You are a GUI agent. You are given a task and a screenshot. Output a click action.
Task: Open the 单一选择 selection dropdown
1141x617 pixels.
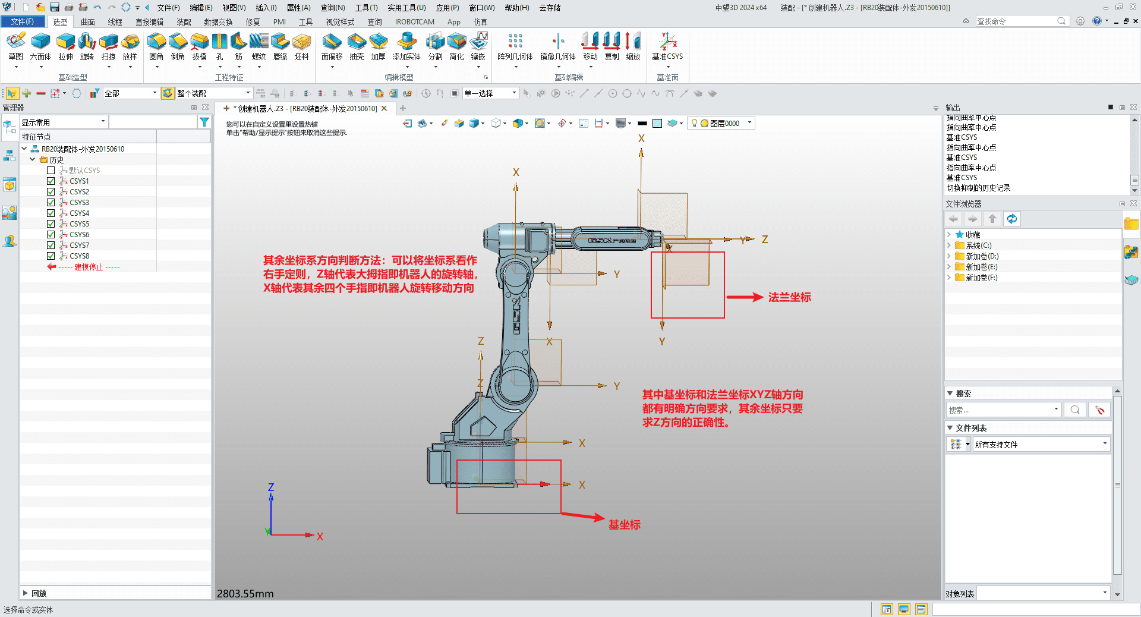coord(491,93)
